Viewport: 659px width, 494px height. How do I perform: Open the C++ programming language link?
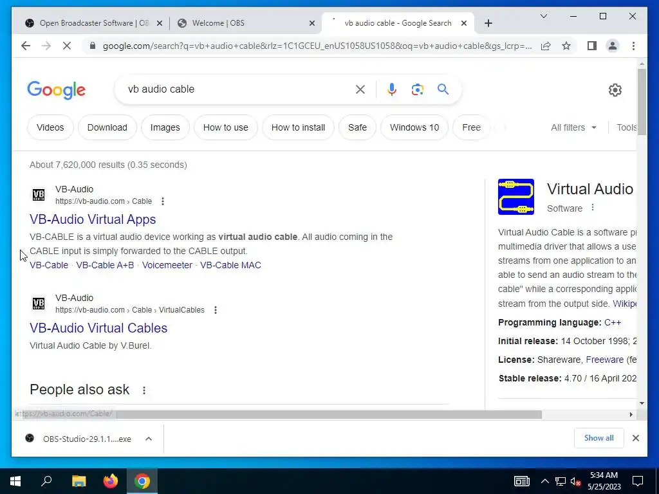613,322
